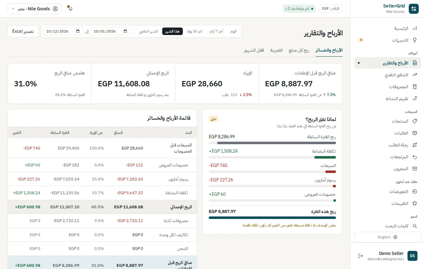This screenshot has height=269, width=425.
Task: Click the user icon in Nile Goods selector
Action: point(55,9)
